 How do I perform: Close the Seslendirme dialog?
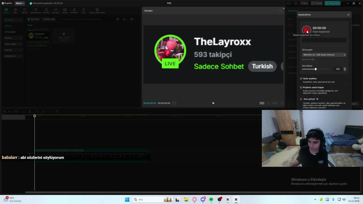point(348,15)
